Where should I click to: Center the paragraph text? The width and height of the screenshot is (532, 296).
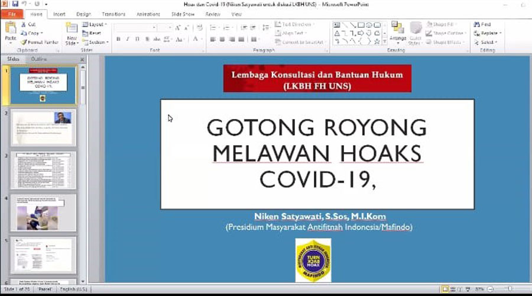click(x=222, y=40)
